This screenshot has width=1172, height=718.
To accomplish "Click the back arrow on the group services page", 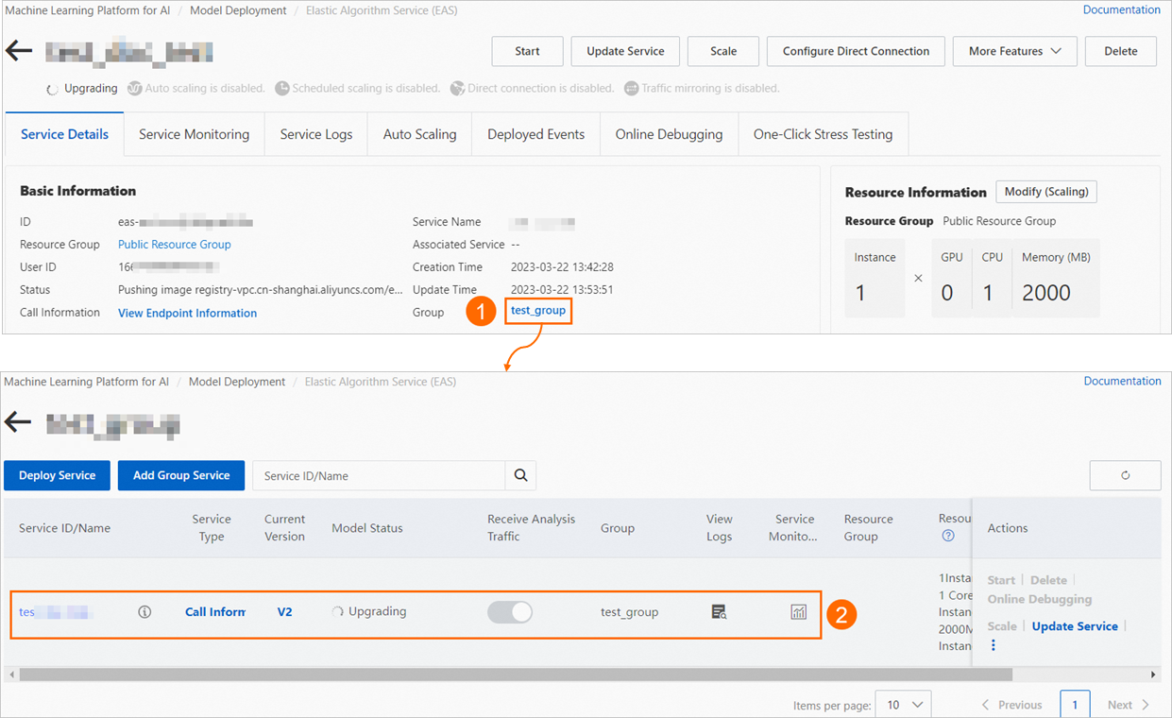I will pos(18,421).
